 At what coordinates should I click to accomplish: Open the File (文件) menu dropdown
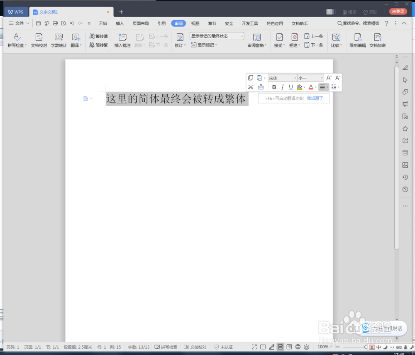pyautogui.click(x=19, y=23)
